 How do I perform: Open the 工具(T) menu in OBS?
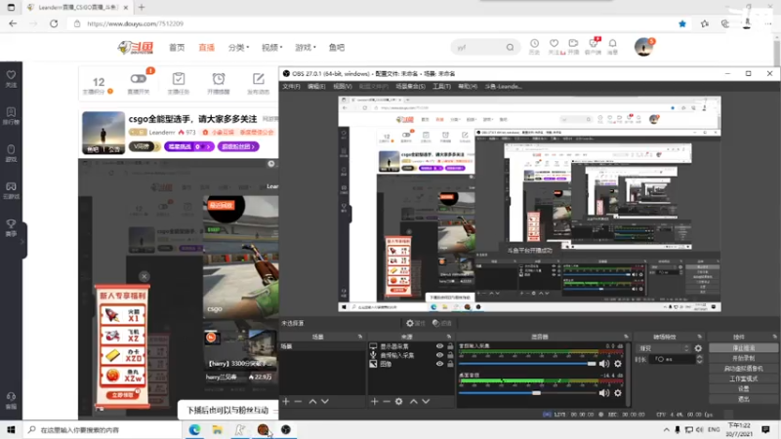[x=442, y=87]
